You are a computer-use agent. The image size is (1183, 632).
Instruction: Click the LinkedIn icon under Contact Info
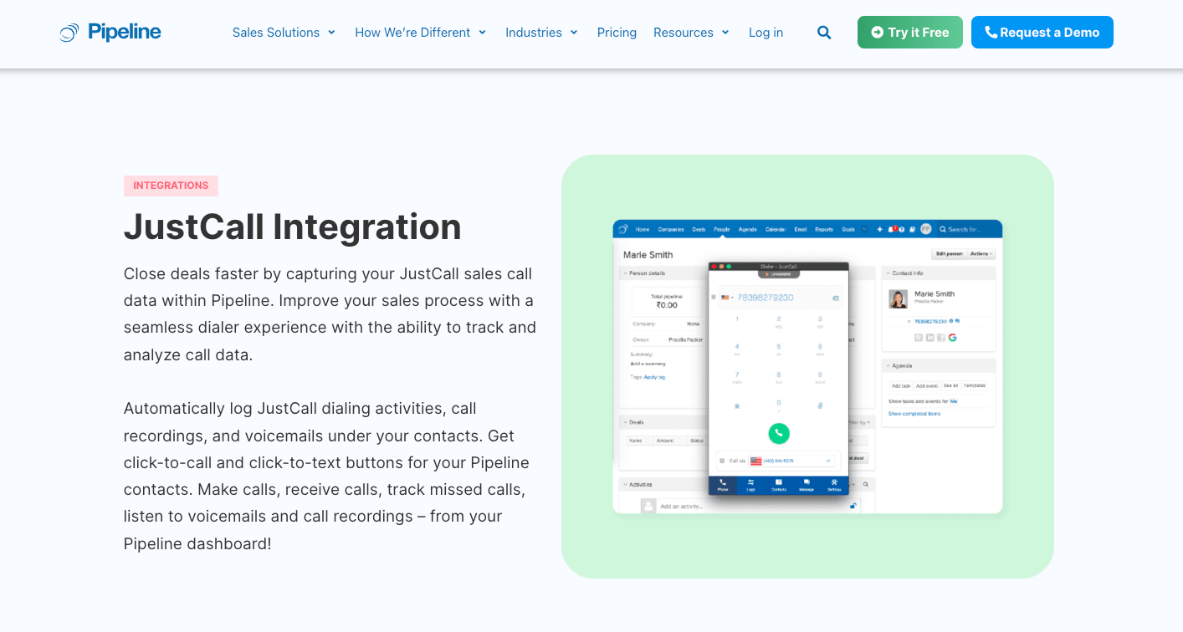pos(929,338)
